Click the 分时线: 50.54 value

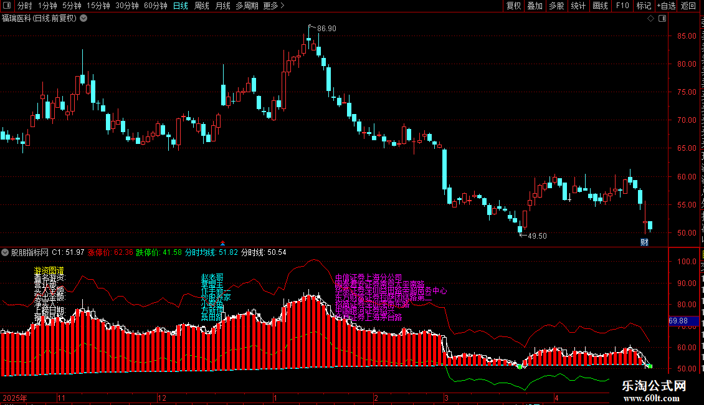point(264,252)
